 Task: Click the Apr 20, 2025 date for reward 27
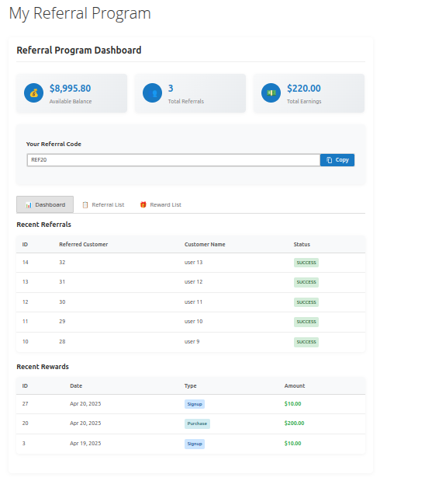click(85, 403)
